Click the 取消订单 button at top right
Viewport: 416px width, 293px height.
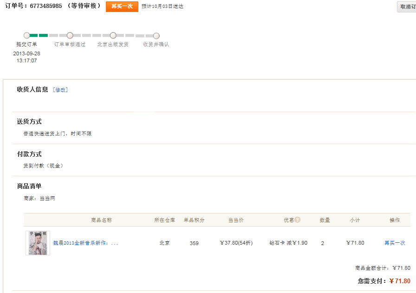click(407, 7)
